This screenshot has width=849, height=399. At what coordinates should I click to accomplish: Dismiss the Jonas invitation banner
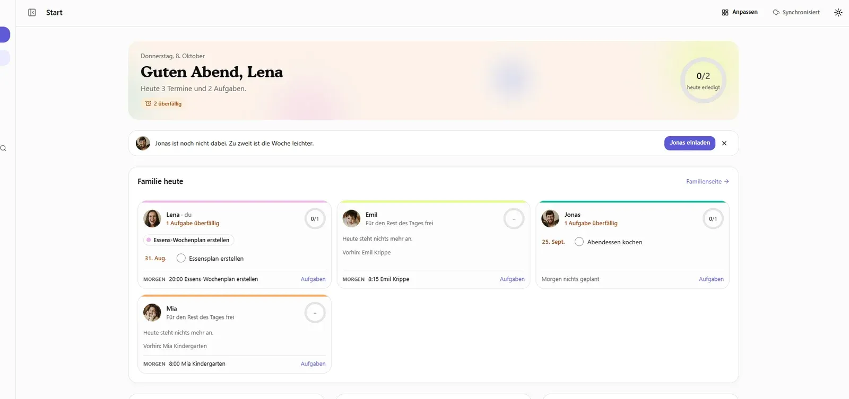724,143
